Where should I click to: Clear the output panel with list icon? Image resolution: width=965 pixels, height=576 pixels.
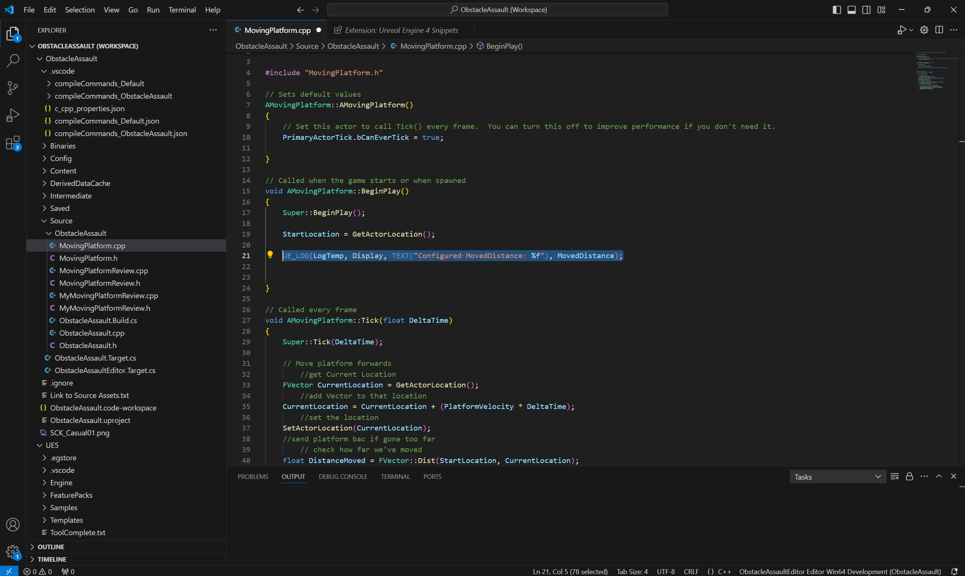pos(894,477)
